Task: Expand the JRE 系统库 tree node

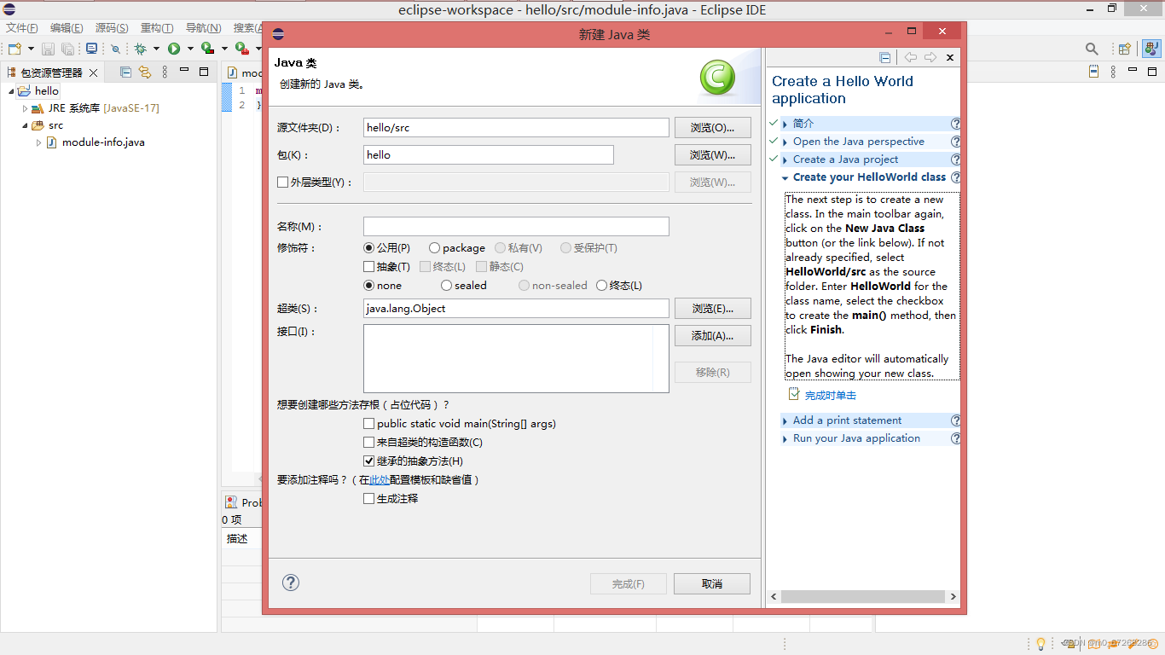Action: tap(25, 108)
